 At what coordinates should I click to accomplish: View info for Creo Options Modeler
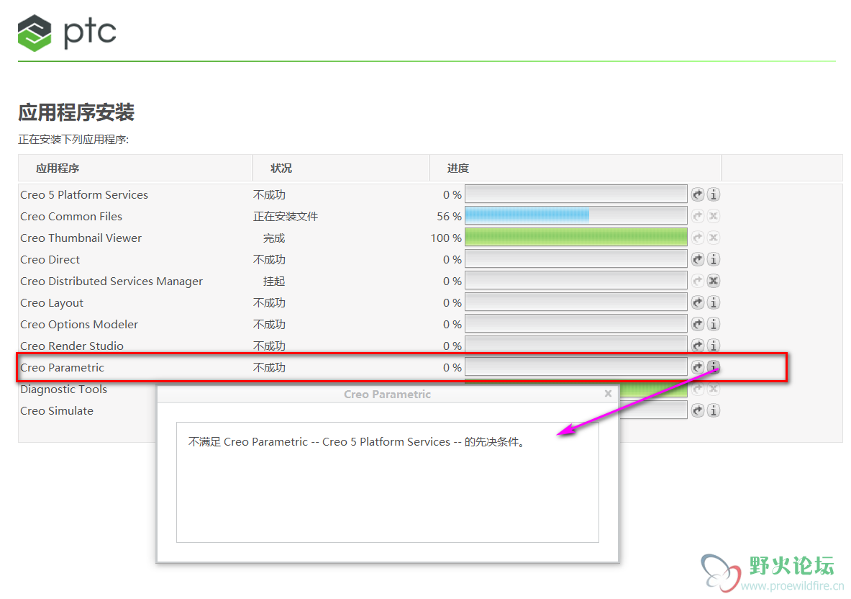[x=713, y=324]
